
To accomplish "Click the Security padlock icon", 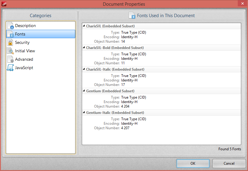I will coord(11,42).
